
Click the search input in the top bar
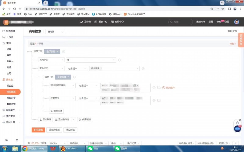click(x=181, y=22)
